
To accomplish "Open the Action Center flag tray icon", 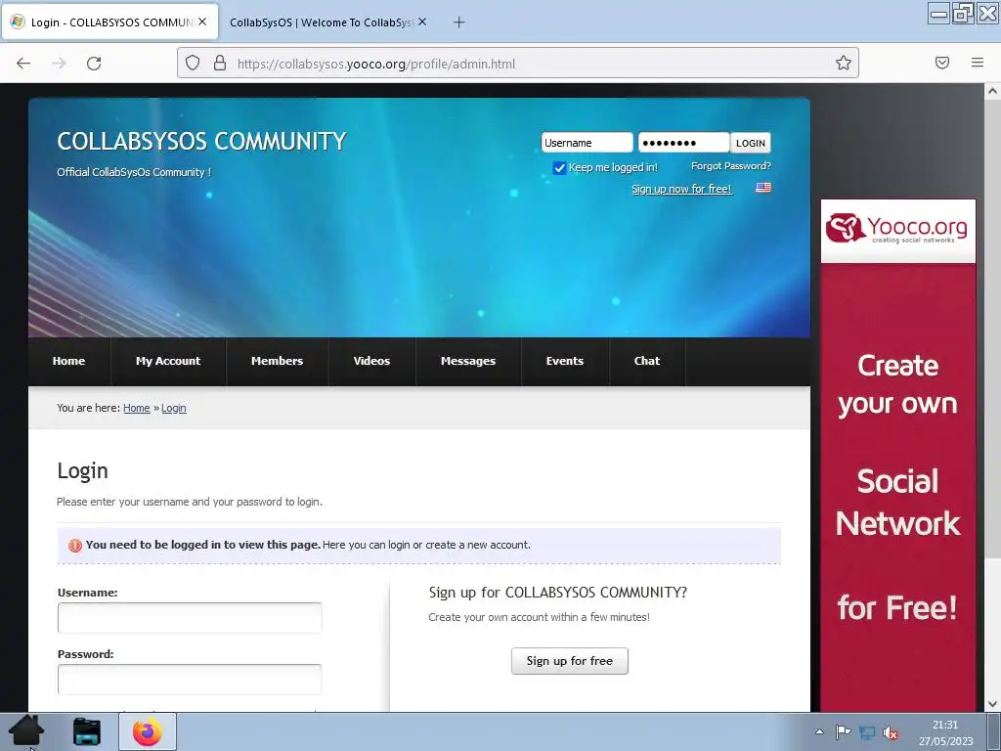I will pyautogui.click(x=843, y=731).
